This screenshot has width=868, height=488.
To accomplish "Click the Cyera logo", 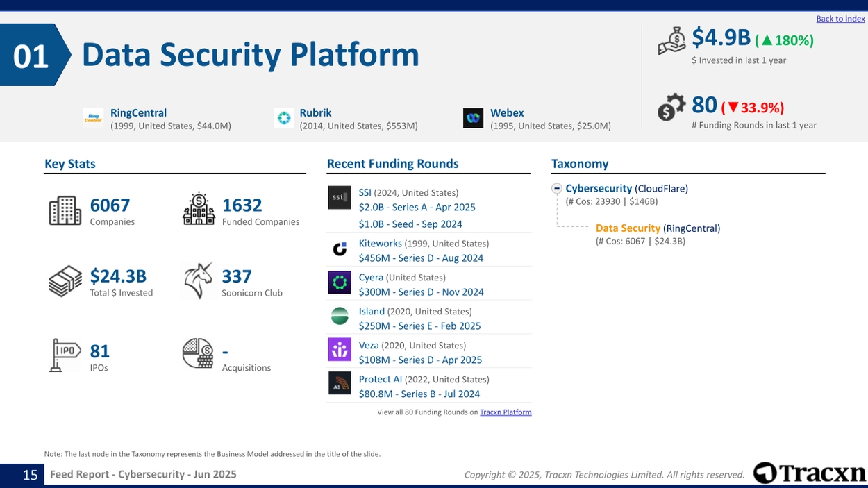I will pyautogui.click(x=340, y=283).
